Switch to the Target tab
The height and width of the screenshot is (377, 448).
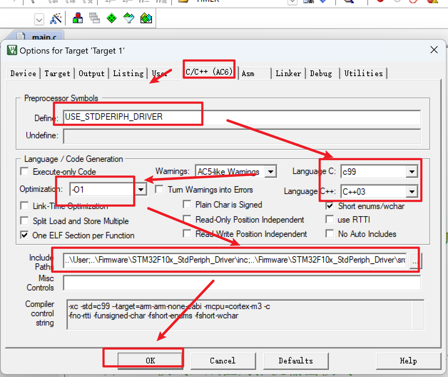57,73
